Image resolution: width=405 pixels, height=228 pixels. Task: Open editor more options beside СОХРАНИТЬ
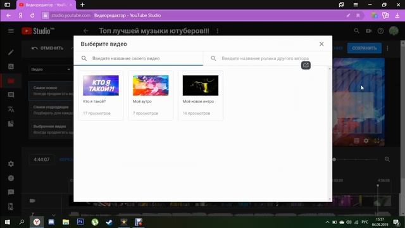tap(387, 48)
